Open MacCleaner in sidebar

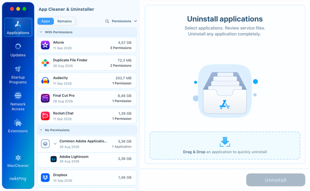18,161
